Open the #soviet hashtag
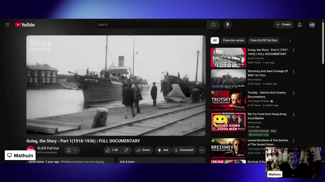The height and width of the screenshot is (182, 325). click(89, 162)
